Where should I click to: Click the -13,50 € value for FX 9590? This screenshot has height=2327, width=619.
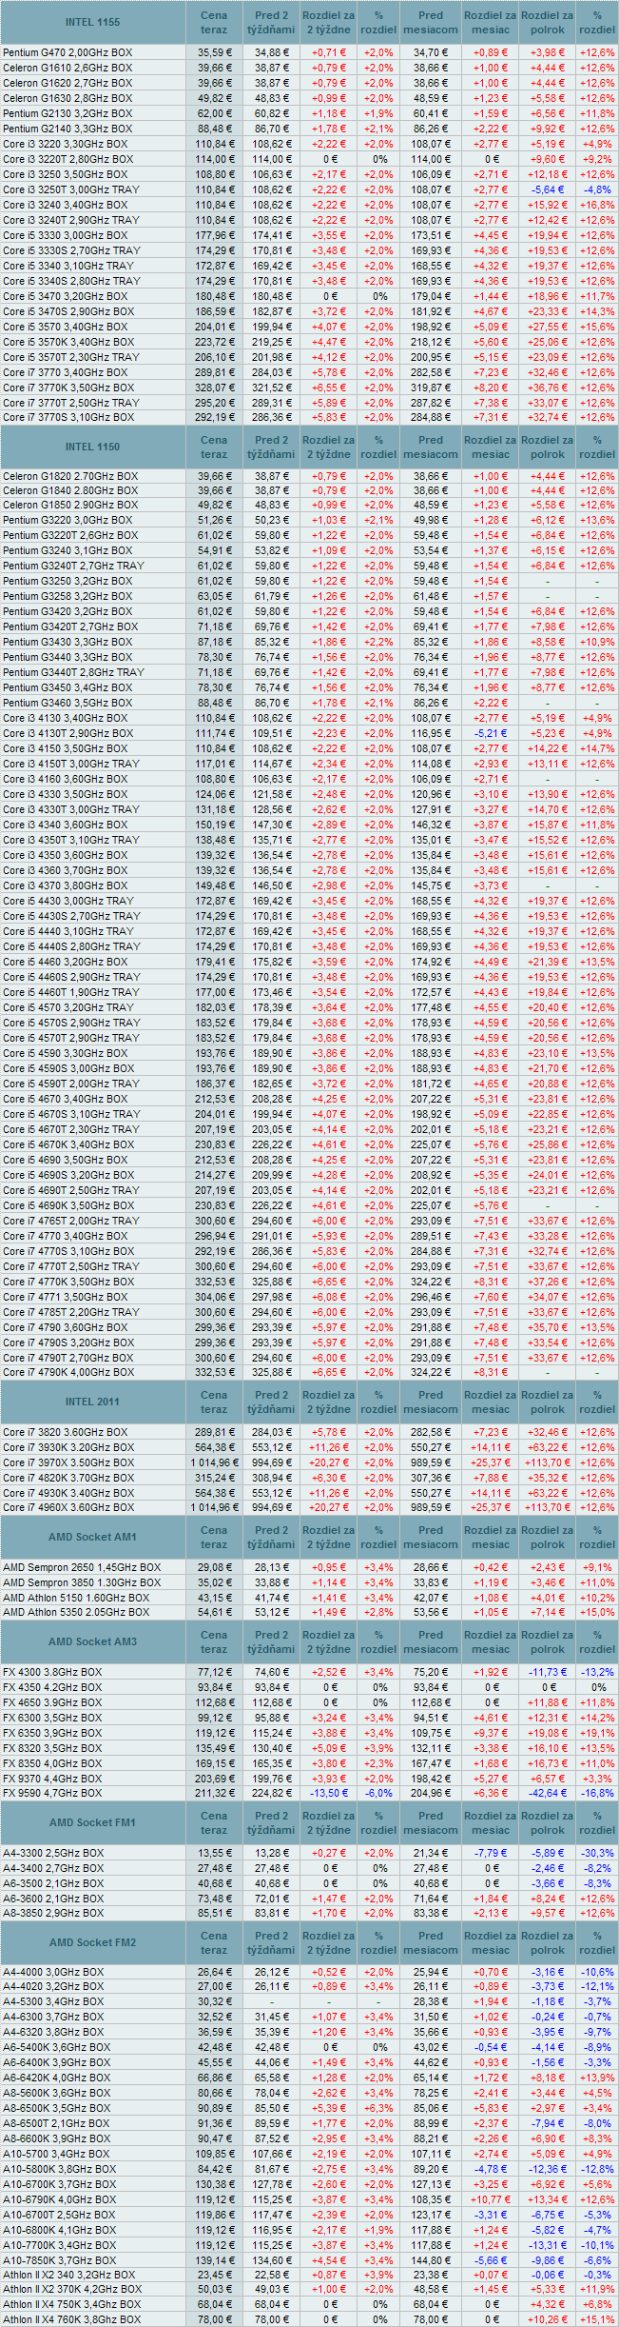317,1794
